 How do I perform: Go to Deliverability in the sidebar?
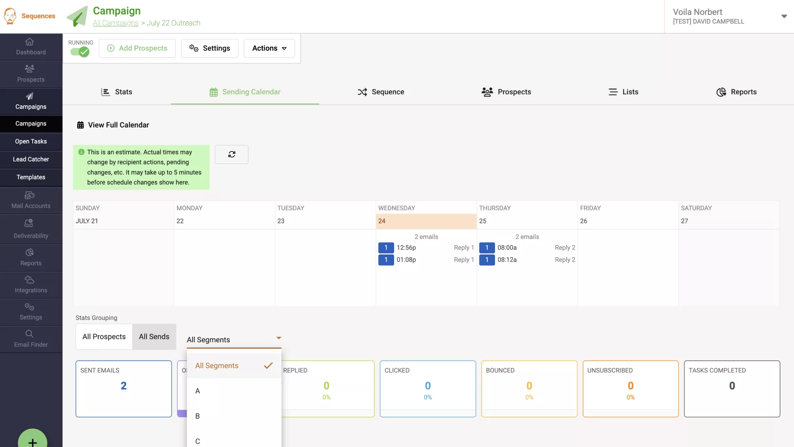31,229
